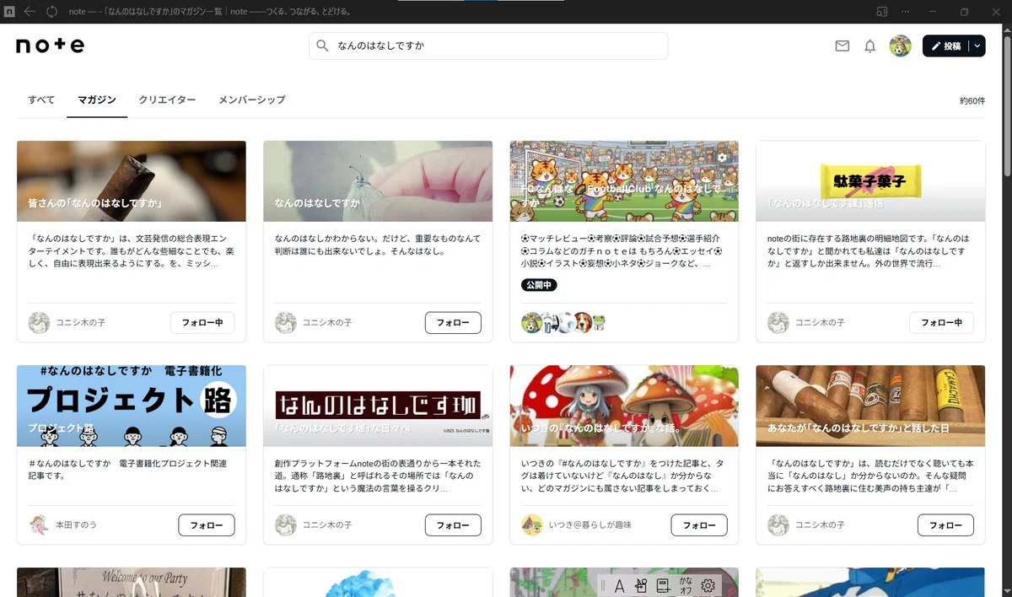The height and width of the screenshot is (597, 1012).
Task: Click the note app icon in title bar
Action: (x=9, y=12)
